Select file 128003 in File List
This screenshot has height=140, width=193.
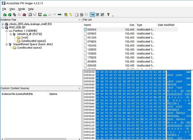[131, 49]
